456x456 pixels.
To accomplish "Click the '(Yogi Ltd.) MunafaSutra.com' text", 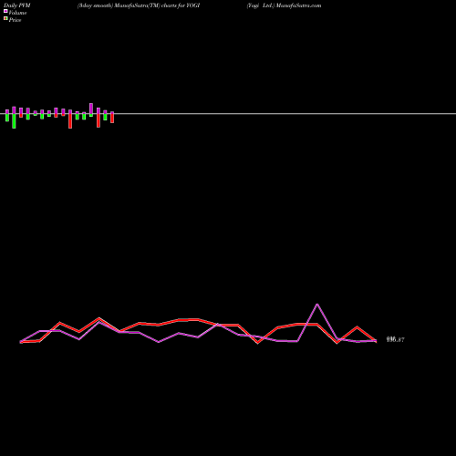I will click(x=284, y=5).
